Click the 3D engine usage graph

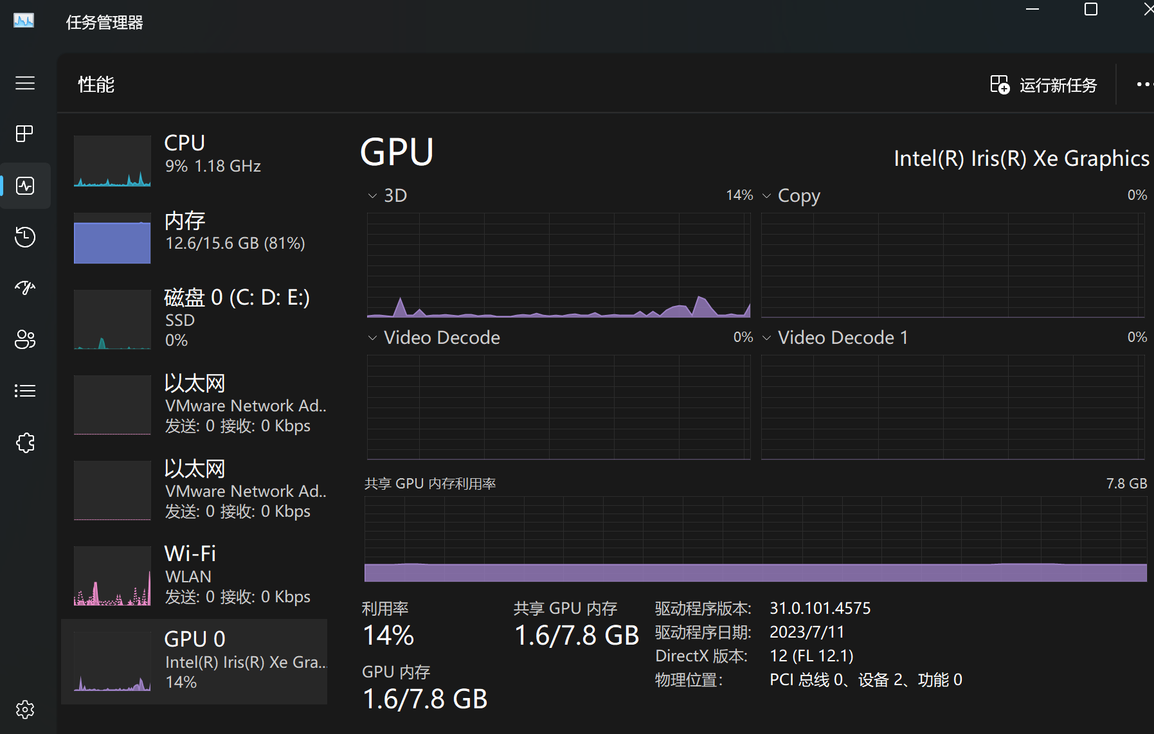coord(559,265)
